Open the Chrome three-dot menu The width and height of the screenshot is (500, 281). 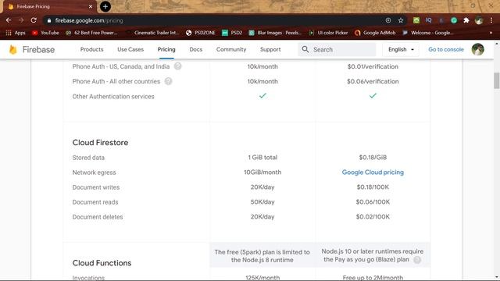(x=491, y=20)
